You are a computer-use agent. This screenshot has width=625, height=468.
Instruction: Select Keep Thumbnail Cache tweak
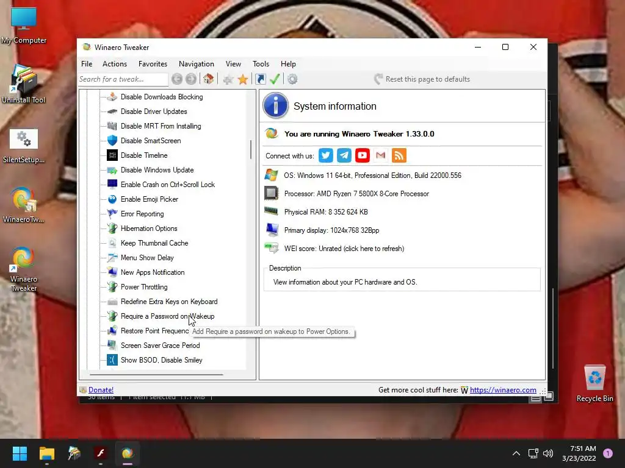154,243
